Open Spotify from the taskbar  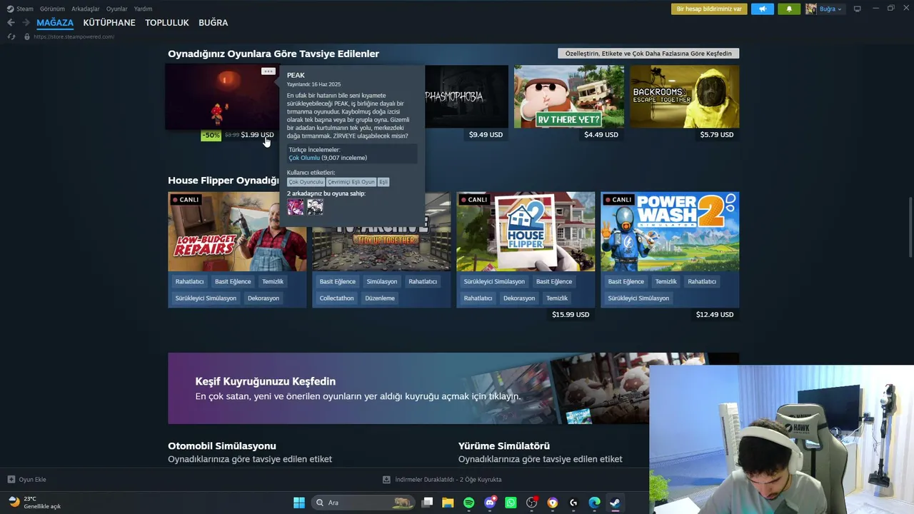tap(468, 503)
